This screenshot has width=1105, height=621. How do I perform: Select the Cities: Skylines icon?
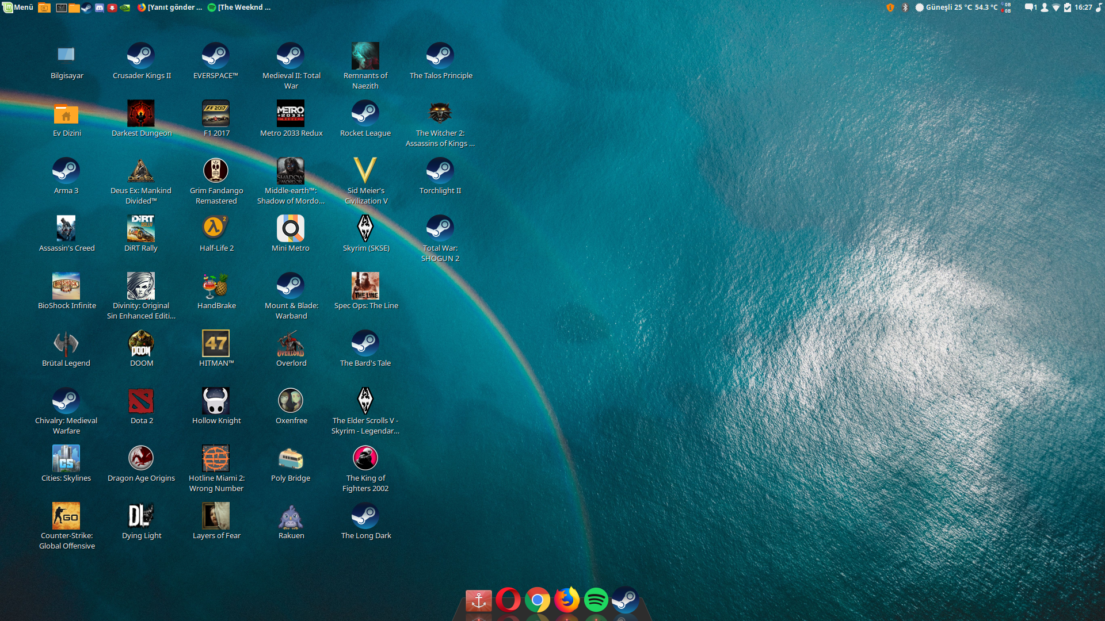point(66,458)
